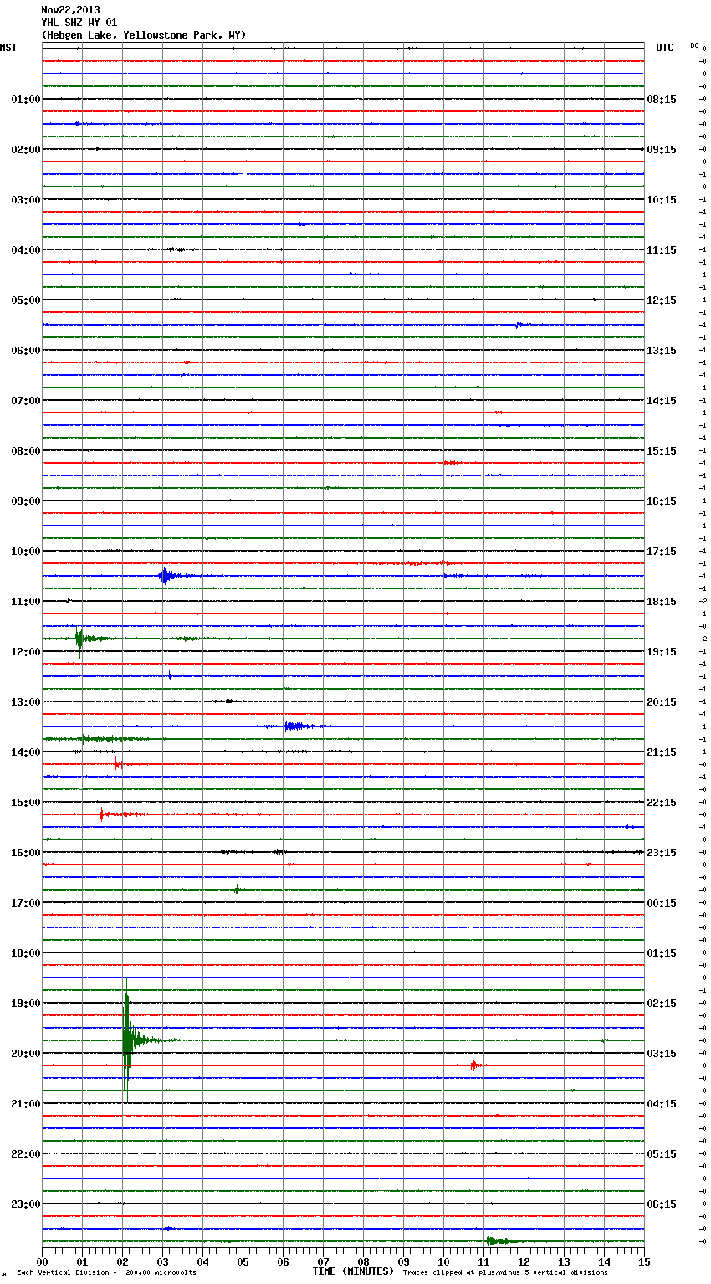Click the "DC" column header
This screenshot has height=1284, width=711.
point(694,45)
